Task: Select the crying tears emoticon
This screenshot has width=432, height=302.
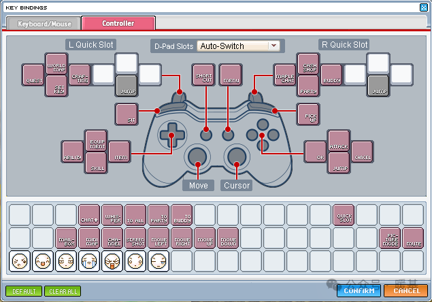Action: (89, 261)
